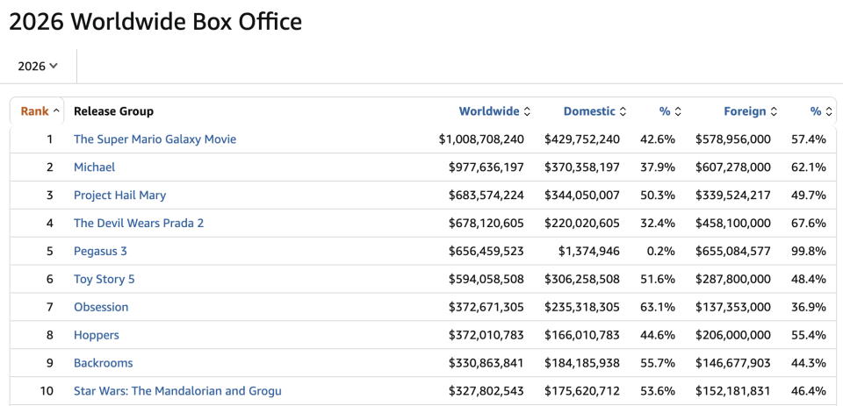Viewport: 843px width, 406px height.
Task: Select Project Hail Mary link
Action: (120, 195)
